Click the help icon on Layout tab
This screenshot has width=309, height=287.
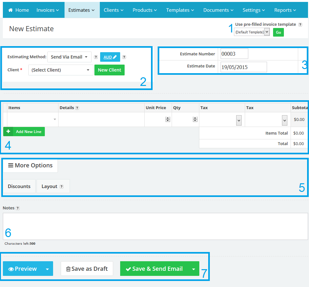click(61, 187)
